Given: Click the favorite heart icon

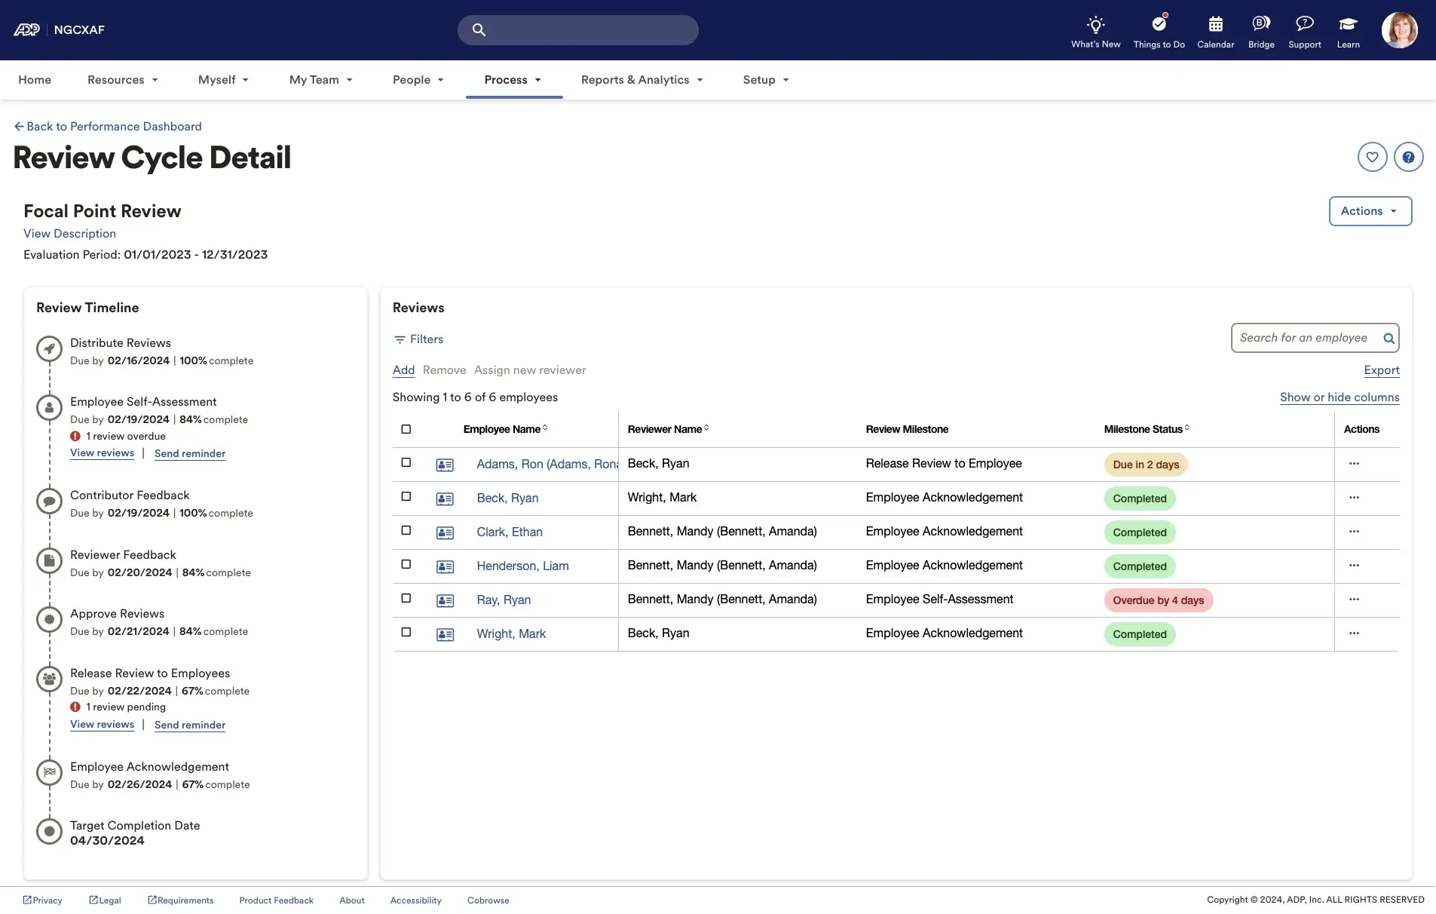Looking at the screenshot, I should [x=1372, y=156].
